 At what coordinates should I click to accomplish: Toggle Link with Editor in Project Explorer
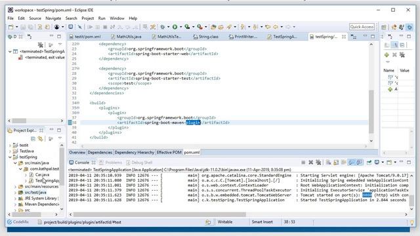tap(40, 138)
